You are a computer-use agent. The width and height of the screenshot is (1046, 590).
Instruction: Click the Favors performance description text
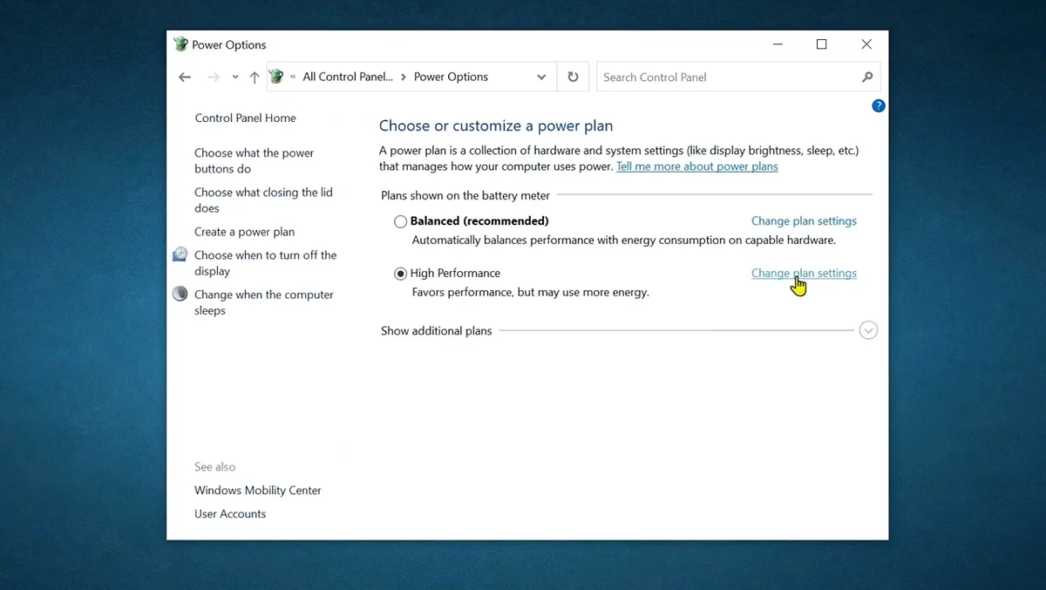[x=530, y=293]
